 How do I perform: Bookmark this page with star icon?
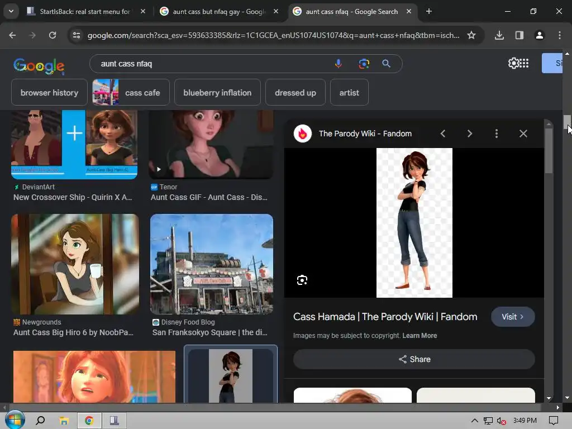click(x=471, y=35)
